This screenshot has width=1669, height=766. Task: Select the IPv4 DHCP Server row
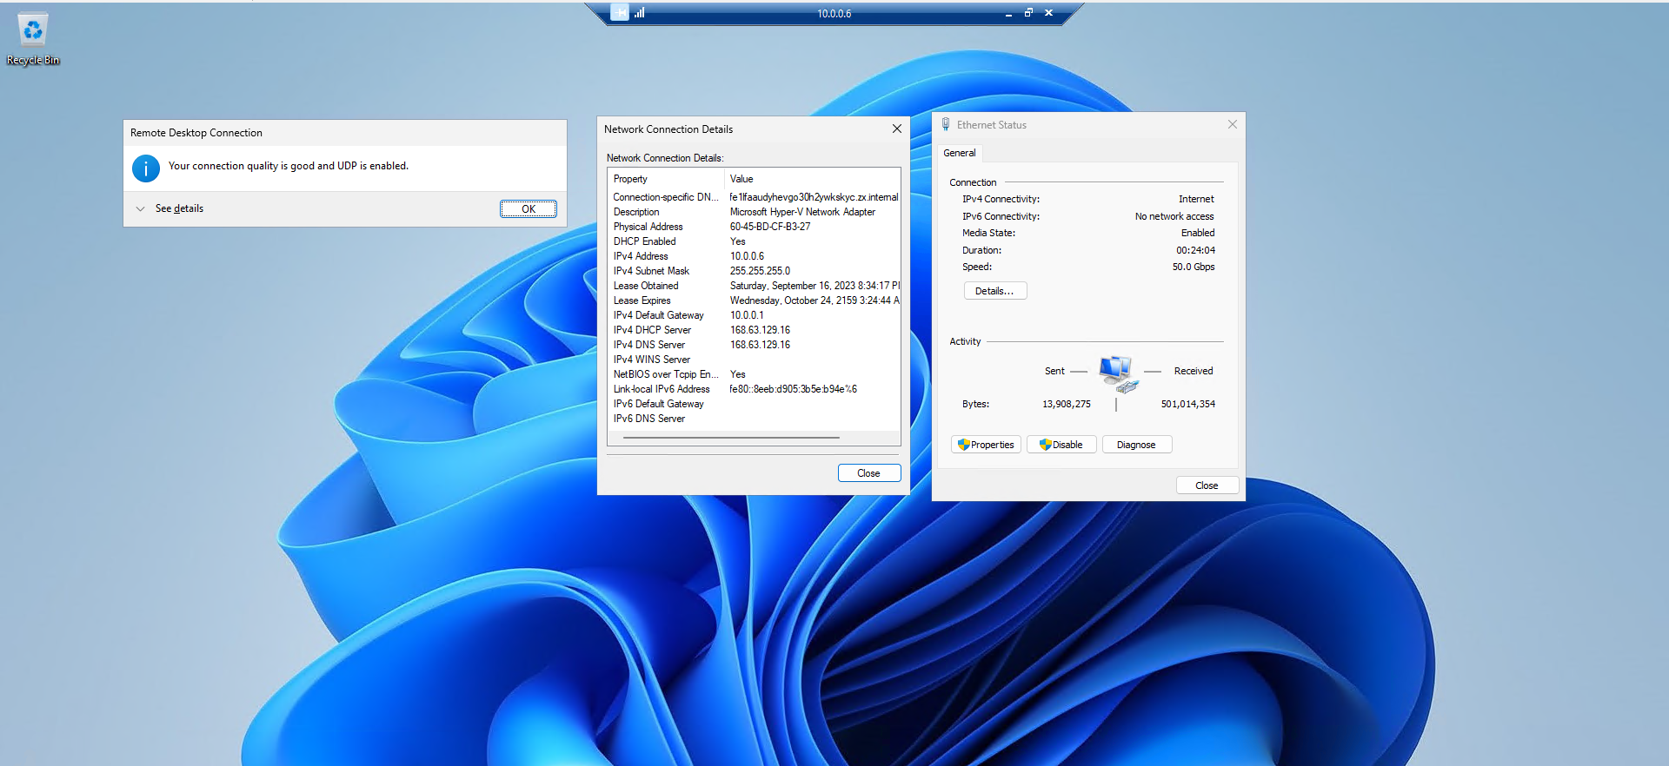click(x=754, y=330)
